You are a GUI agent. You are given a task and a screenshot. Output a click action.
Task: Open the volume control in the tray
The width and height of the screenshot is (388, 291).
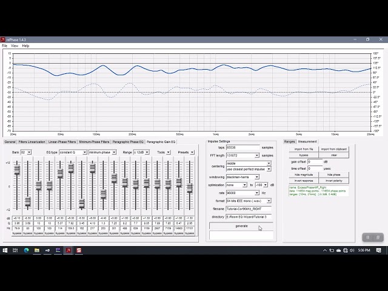pos(352,250)
